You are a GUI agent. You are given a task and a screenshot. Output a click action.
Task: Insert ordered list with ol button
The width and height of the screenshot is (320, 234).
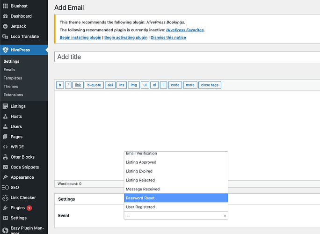pos(154,85)
